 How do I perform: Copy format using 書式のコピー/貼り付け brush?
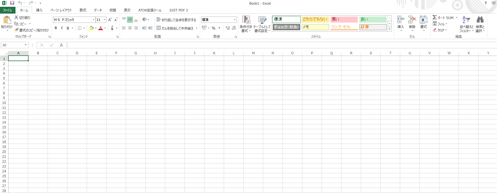point(32,30)
